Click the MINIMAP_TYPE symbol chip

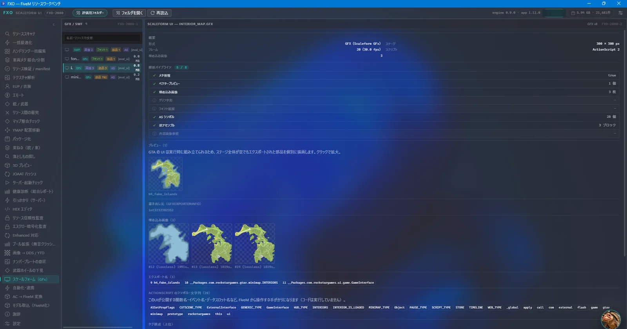(x=379, y=307)
